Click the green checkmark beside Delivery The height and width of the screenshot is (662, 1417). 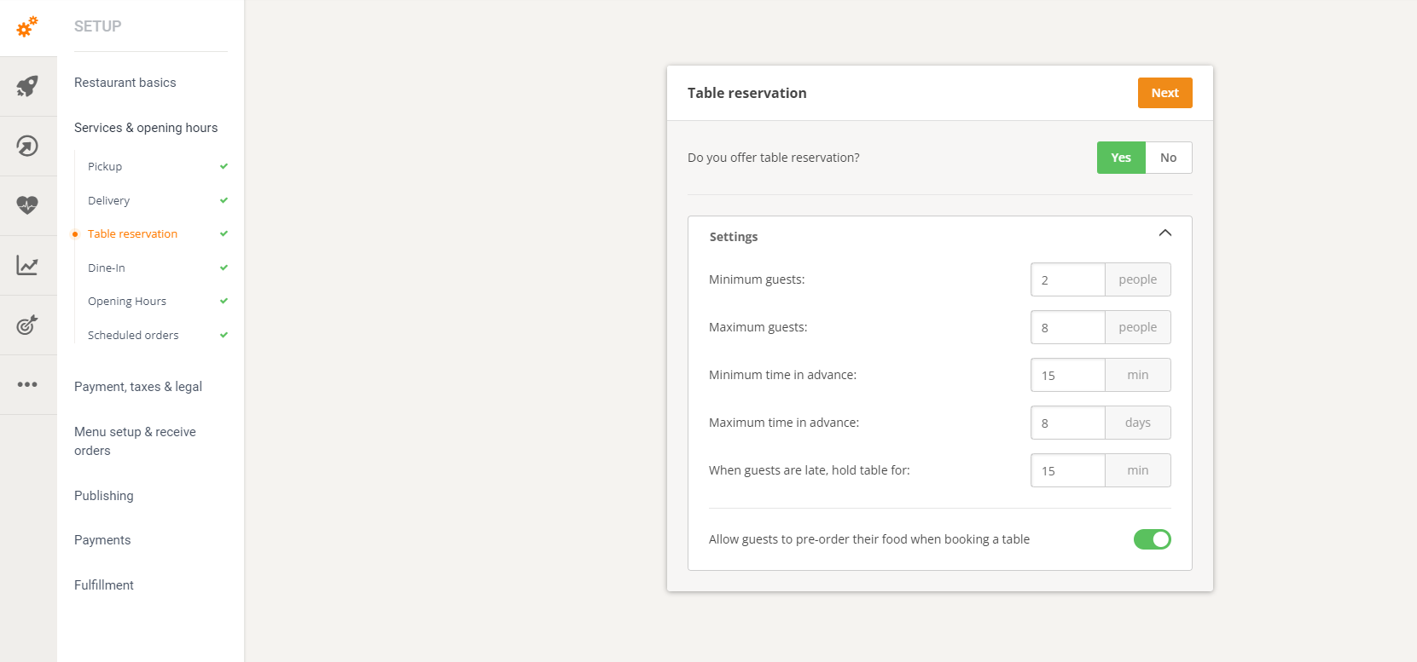(x=224, y=200)
